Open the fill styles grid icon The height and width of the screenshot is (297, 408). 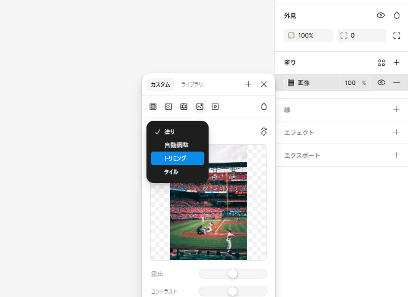click(381, 63)
